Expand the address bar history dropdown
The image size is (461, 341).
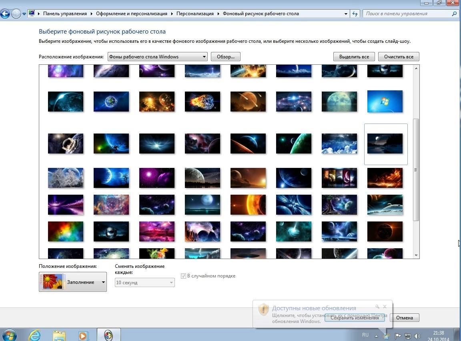346,14
